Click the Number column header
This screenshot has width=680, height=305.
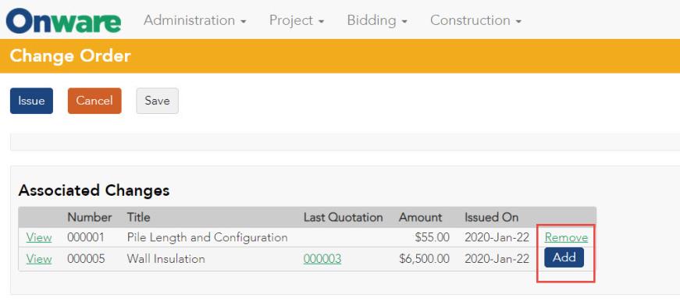pos(89,217)
